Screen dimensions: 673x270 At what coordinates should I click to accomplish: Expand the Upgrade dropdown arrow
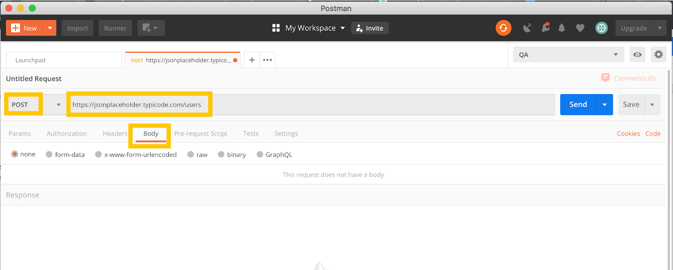pos(660,28)
